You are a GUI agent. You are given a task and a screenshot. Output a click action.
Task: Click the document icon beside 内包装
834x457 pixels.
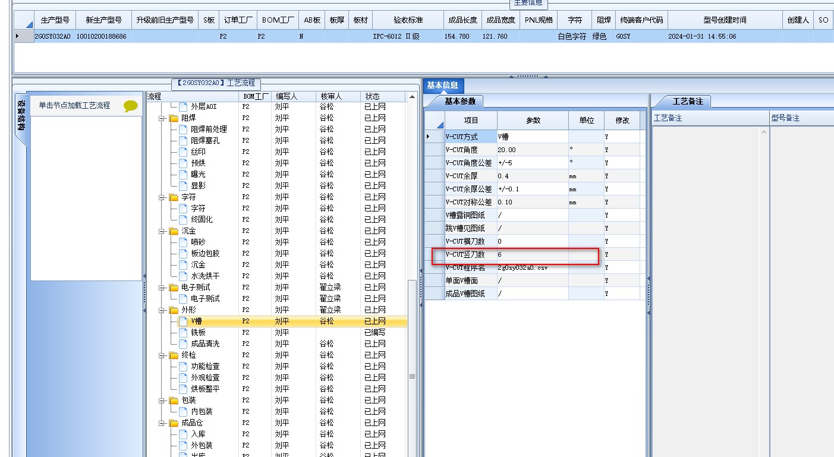[183, 411]
